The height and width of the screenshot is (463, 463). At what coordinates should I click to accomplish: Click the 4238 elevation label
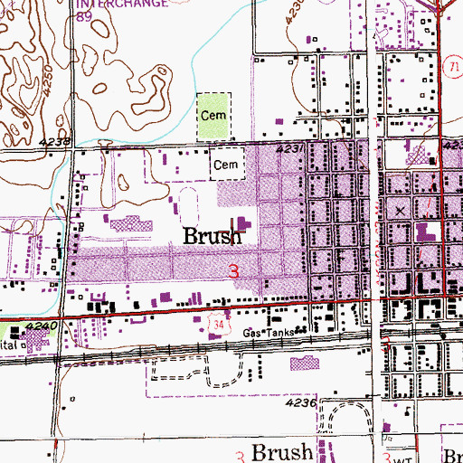[55, 142]
